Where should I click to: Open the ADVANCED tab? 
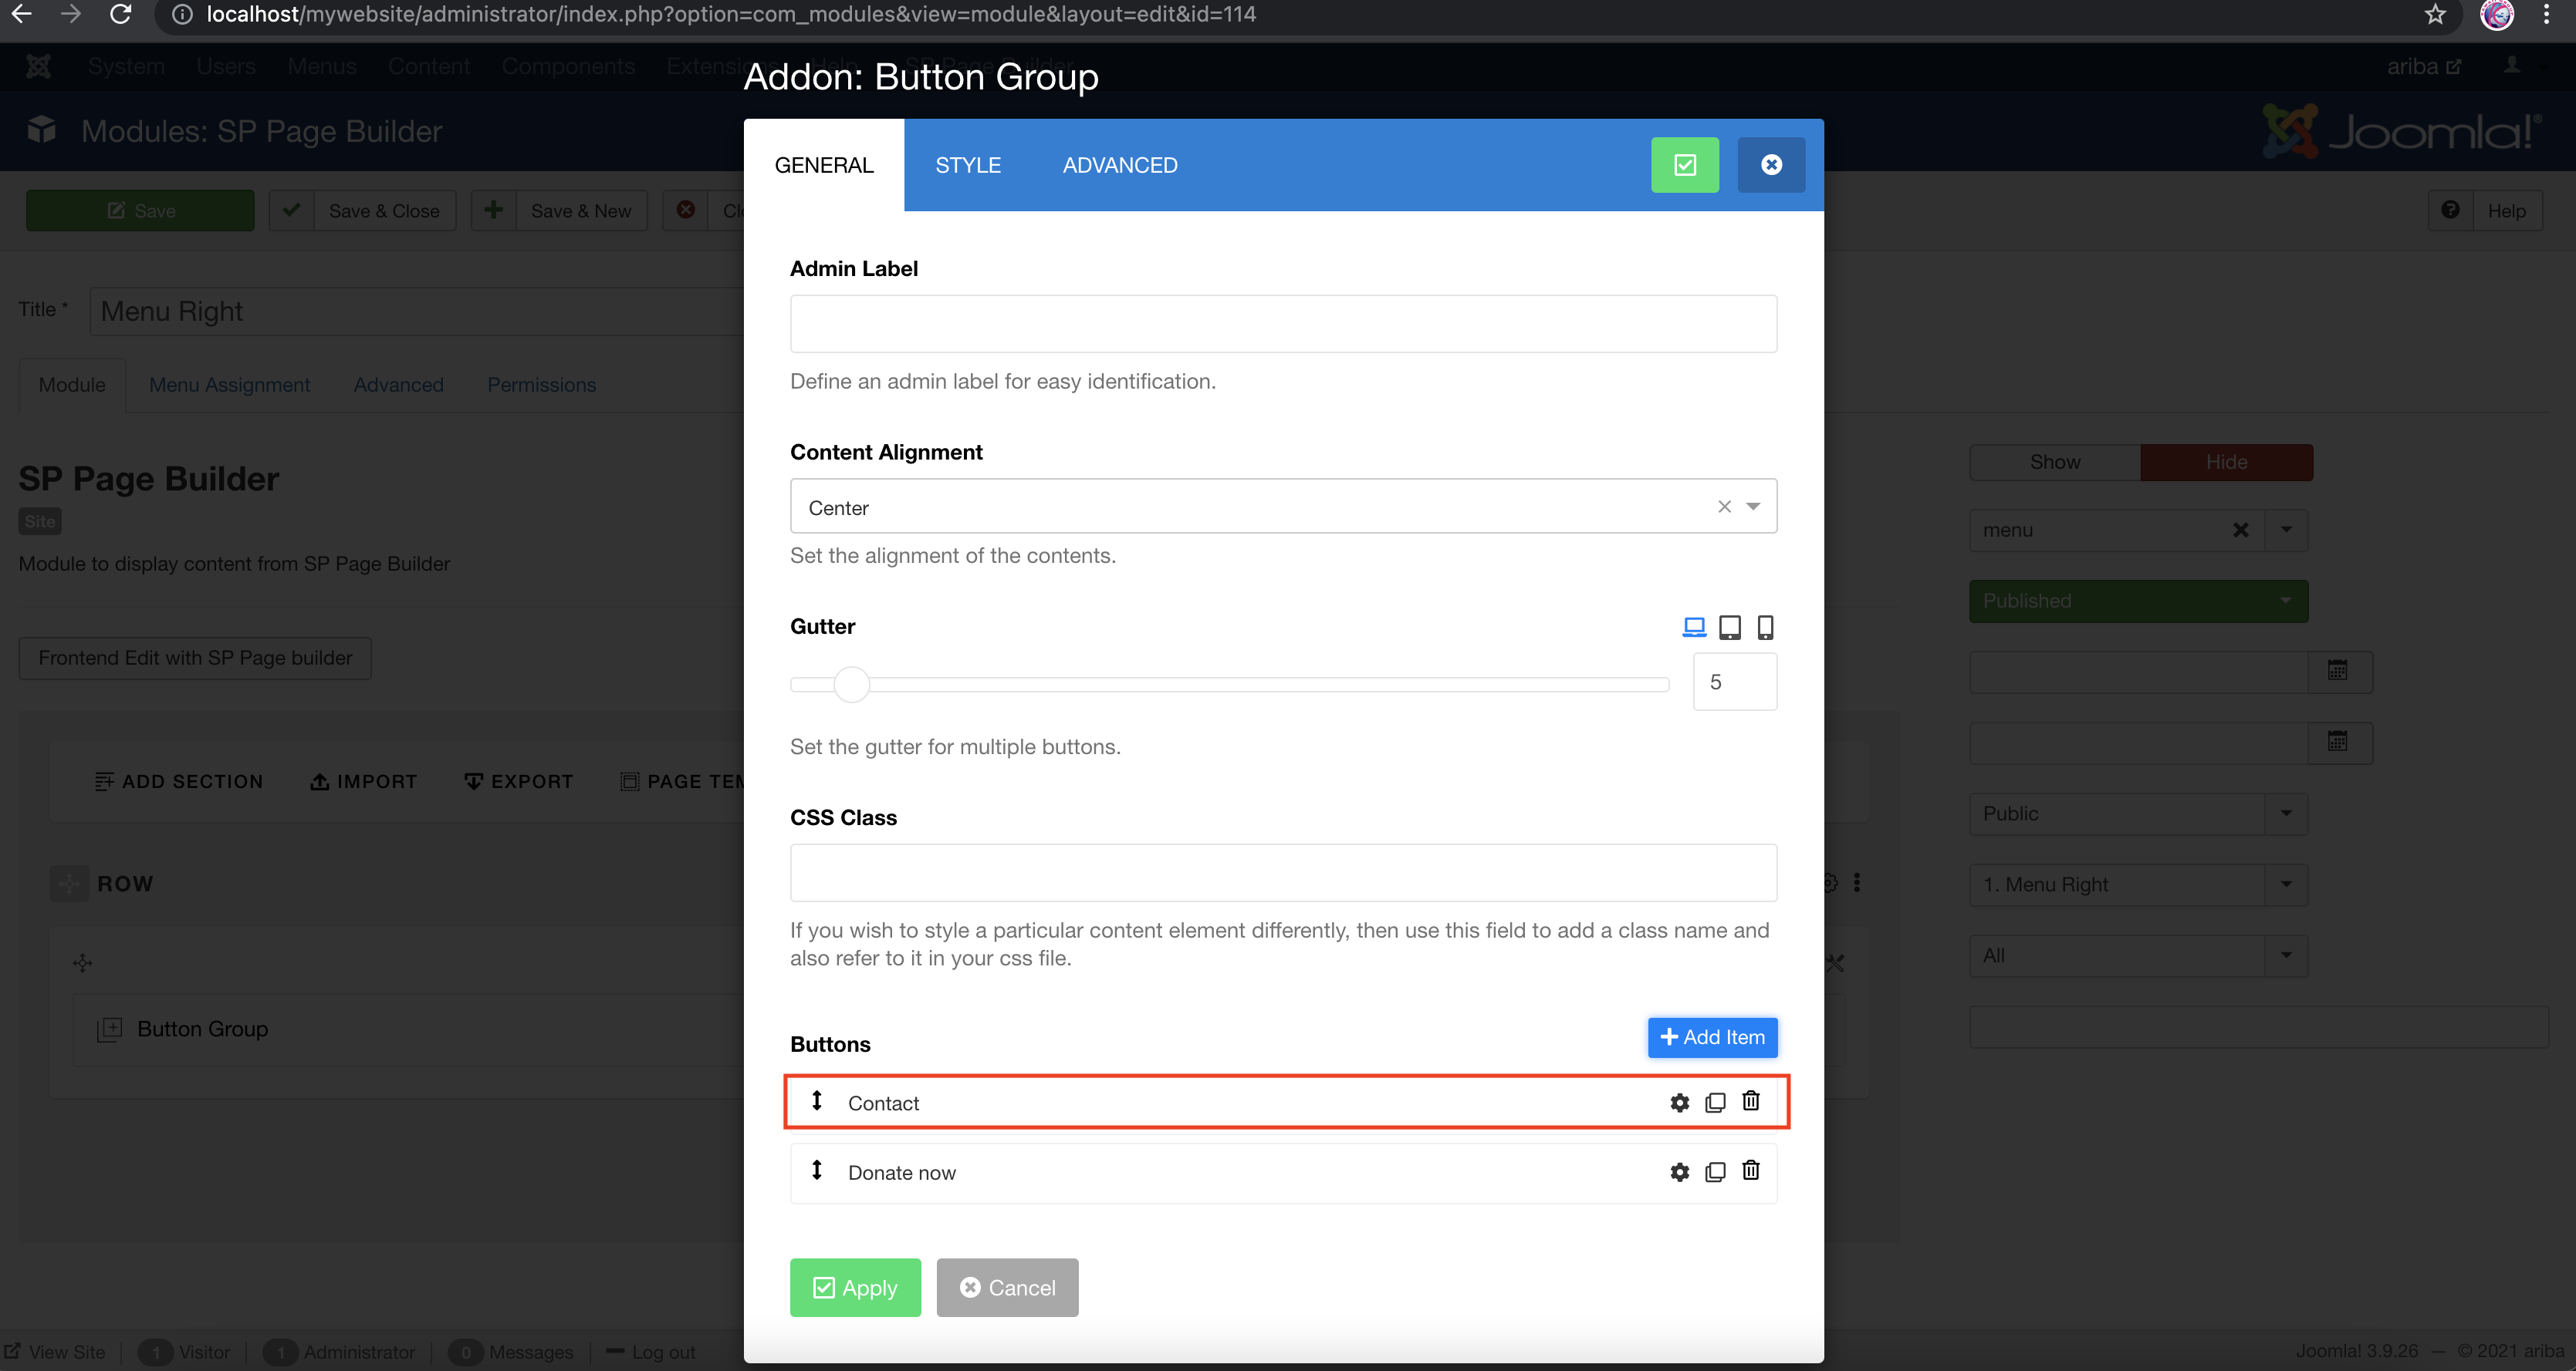pyautogui.click(x=1119, y=165)
